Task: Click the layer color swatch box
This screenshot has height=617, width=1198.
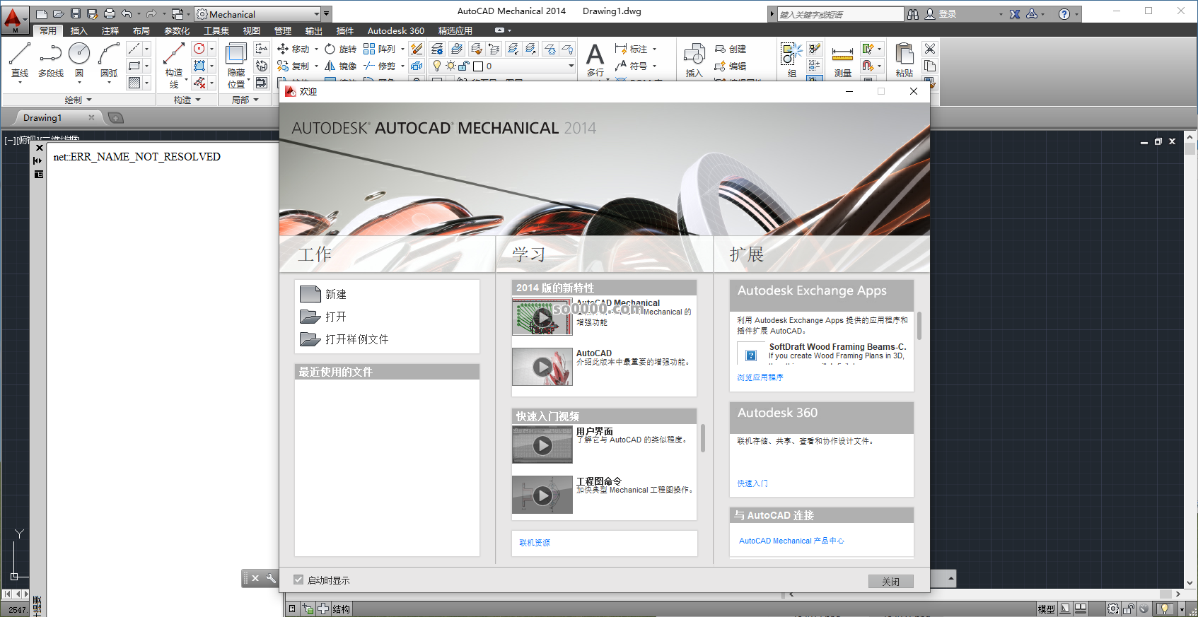Action: tap(478, 66)
